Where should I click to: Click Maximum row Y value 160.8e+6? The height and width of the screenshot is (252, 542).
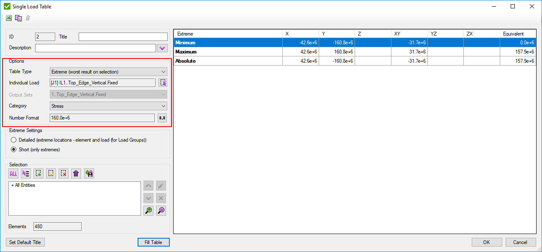(337, 52)
